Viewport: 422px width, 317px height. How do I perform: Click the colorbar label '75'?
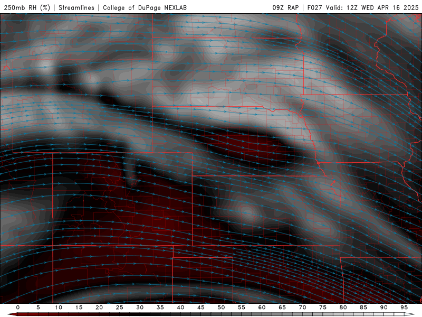[323, 307]
